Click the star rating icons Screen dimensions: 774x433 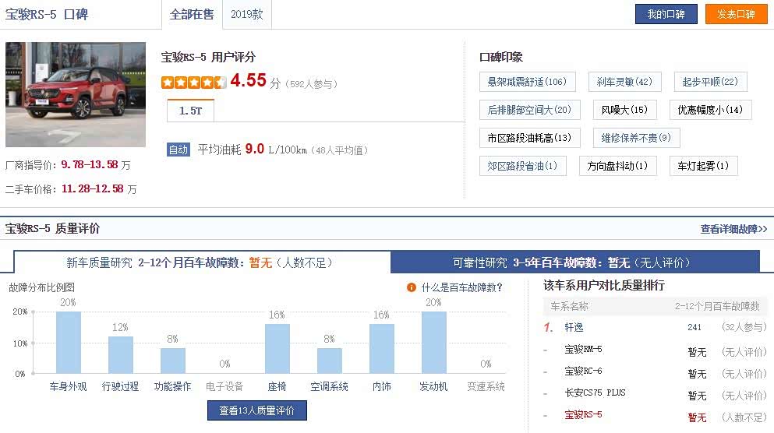pyautogui.click(x=193, y=83)
